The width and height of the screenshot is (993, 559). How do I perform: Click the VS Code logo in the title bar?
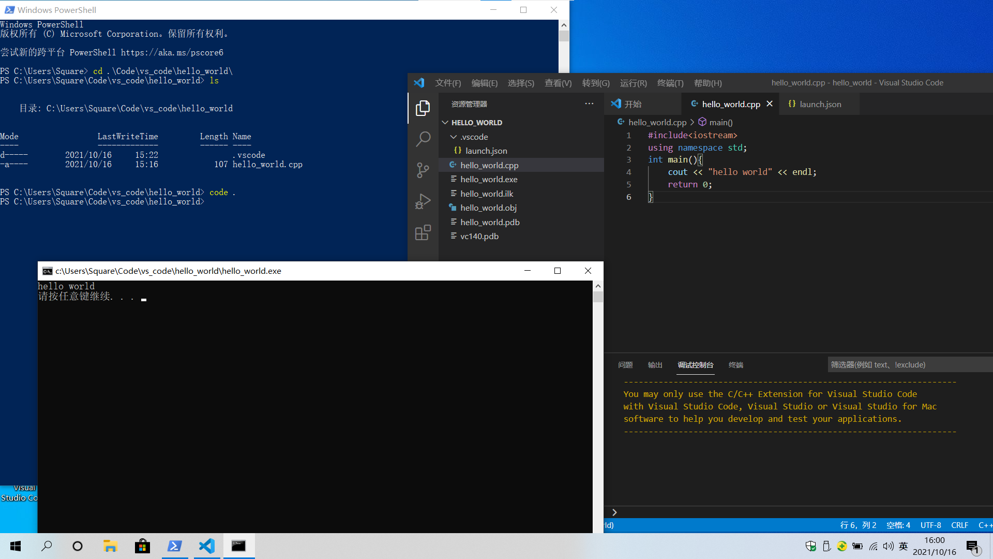(419, 83)
